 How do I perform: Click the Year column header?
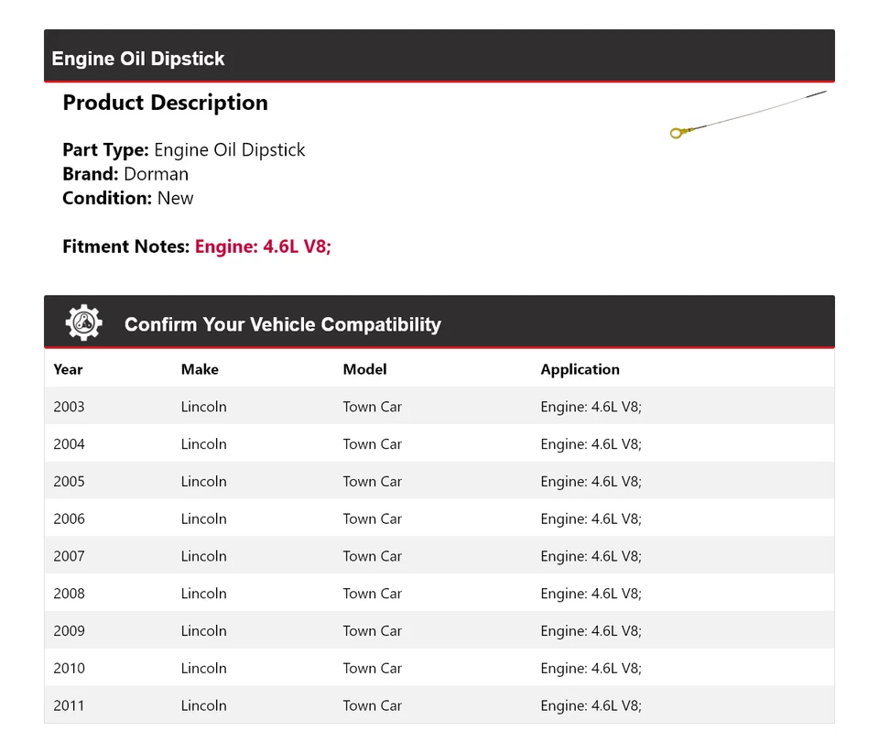tap(68, 369)
